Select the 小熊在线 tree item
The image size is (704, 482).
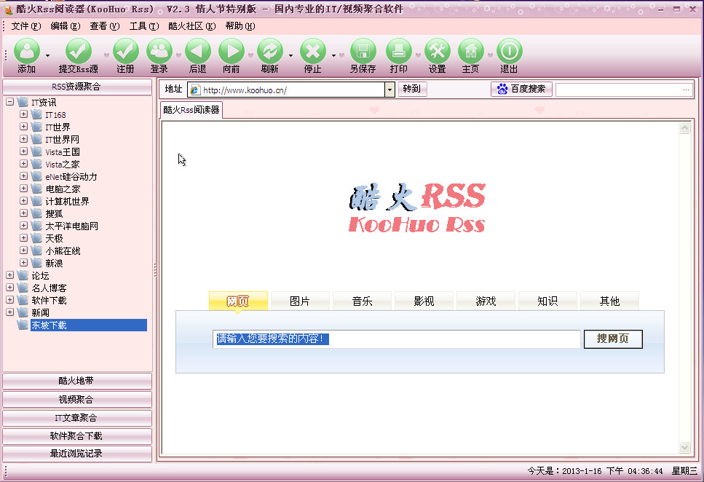(x=63, y=250)
